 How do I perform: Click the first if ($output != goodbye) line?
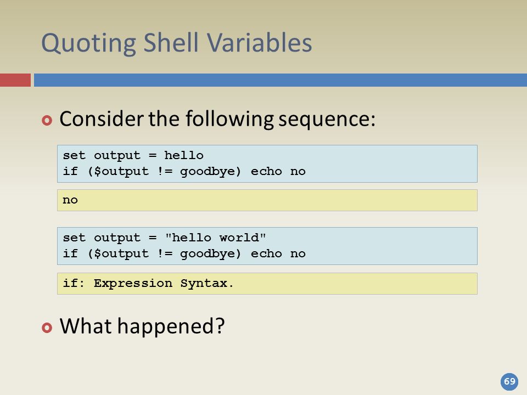(184, 172)
